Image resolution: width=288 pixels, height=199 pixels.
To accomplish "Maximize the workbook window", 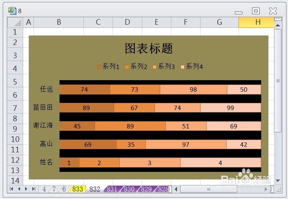I will 256,11.
